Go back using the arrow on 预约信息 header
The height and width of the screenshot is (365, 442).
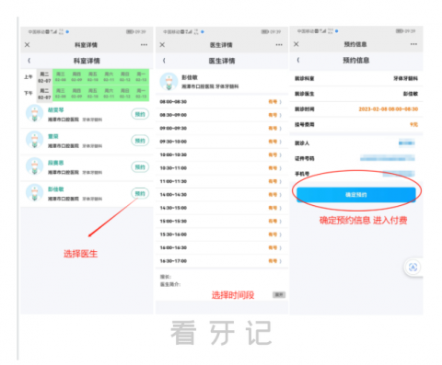298,60
